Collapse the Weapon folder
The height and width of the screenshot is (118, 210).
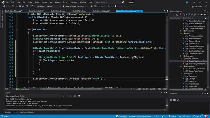[181, 74]
